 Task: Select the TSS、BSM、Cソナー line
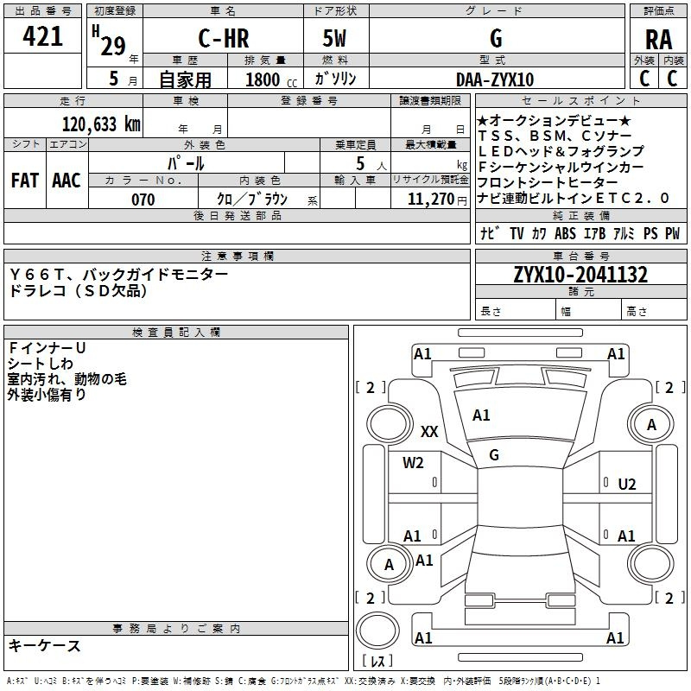click(x=555, y=136)
